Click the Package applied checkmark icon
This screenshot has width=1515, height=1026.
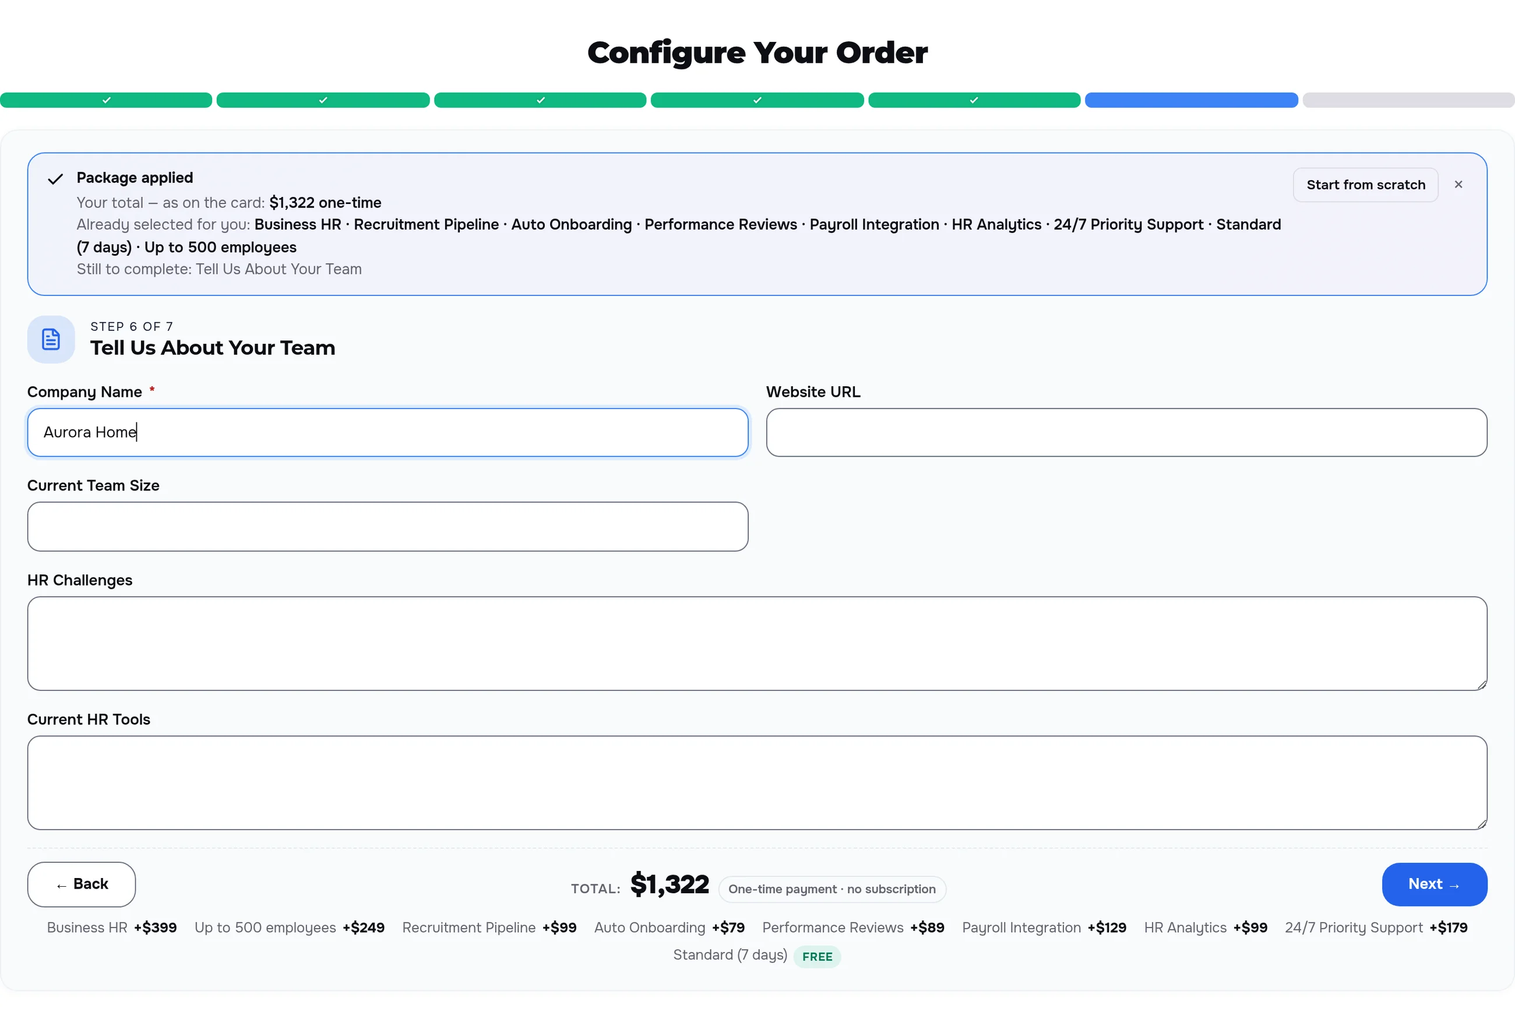pos(55,179)
